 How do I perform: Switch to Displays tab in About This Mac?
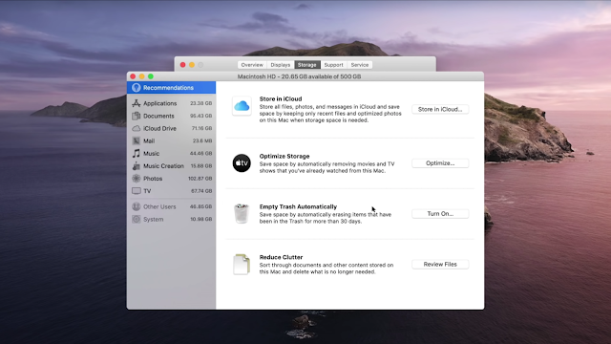pos(281,65)
